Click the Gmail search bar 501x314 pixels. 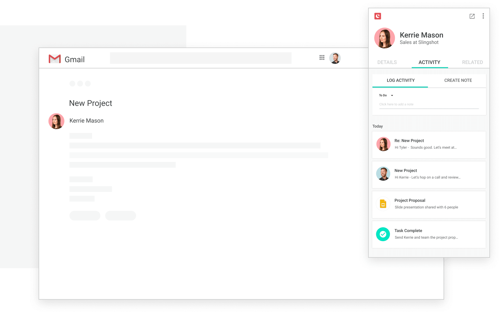[201, 58]
